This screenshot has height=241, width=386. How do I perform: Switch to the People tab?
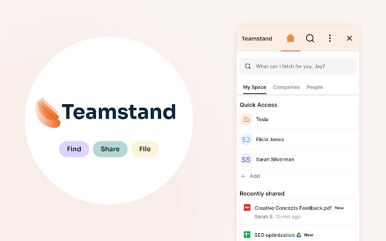[x=315, y=87]
